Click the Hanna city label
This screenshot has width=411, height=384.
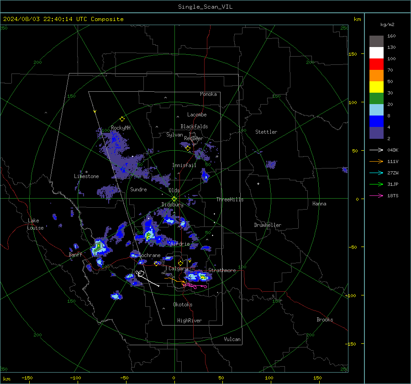[x=319, y=204]
